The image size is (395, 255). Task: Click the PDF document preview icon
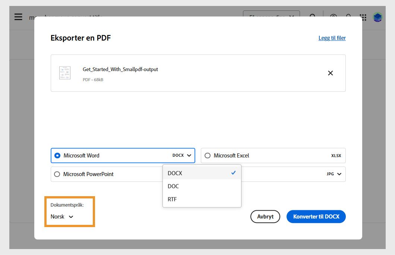point(64,73)
